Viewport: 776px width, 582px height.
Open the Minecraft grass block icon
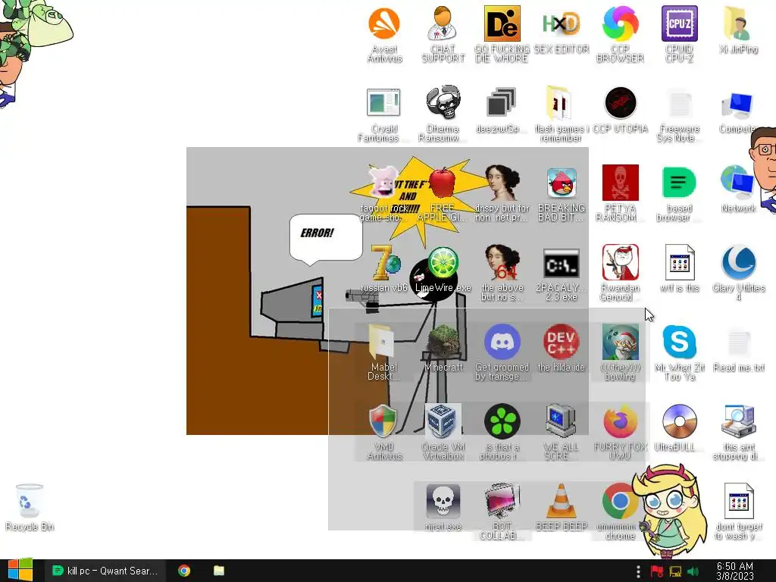tap(443, 349)
